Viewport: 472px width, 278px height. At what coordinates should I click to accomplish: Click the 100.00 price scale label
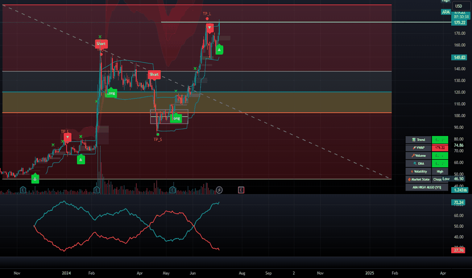point(460,116)
